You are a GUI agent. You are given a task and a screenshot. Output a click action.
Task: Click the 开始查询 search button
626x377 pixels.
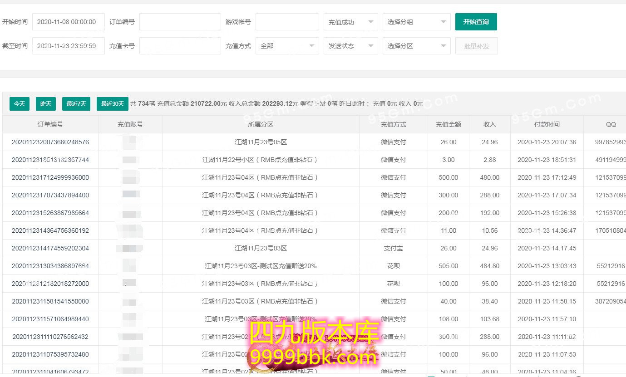pos(476,22)
